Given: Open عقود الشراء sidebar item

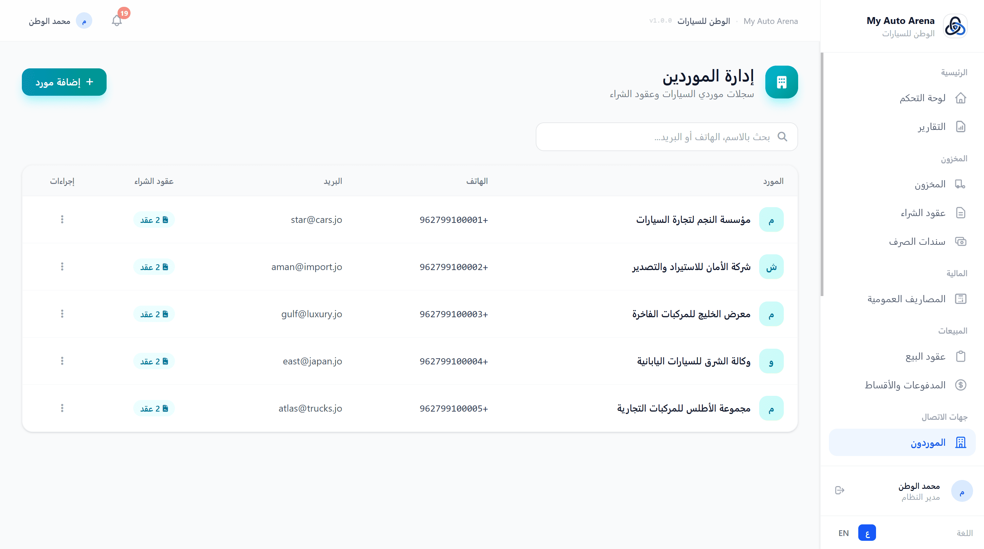Looking at the screenshot, I should click(902, 213).
